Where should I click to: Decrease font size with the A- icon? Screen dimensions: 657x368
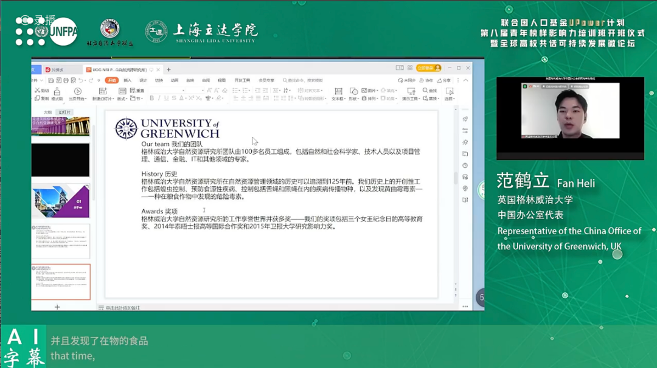pyautogui.click(x=217, y=91)
